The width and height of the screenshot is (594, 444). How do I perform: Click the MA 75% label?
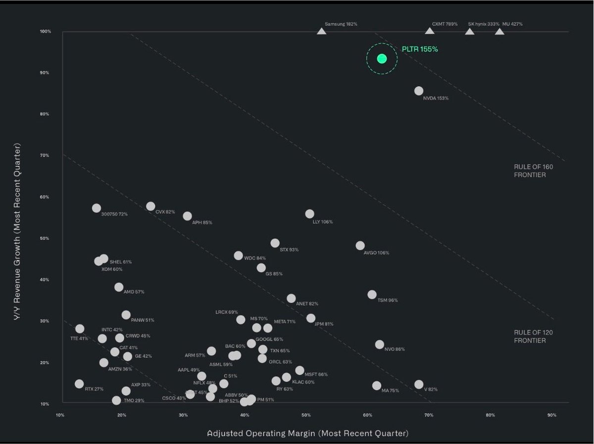pos(390,390)
